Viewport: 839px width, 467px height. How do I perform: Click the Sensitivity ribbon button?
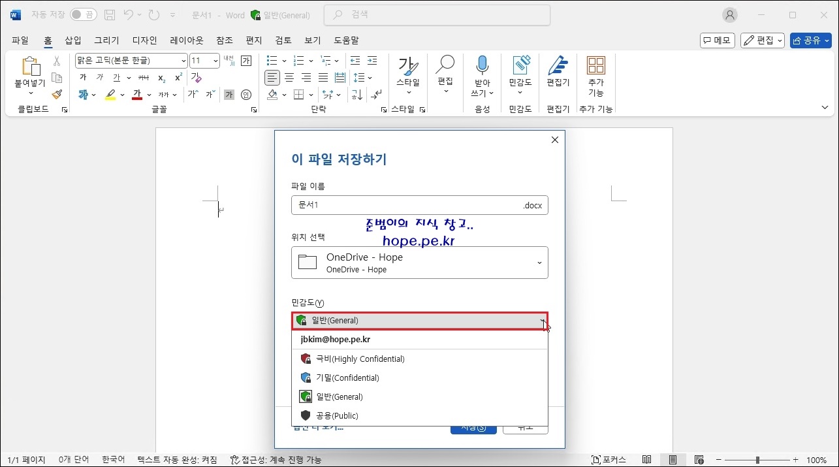(520, 76)
